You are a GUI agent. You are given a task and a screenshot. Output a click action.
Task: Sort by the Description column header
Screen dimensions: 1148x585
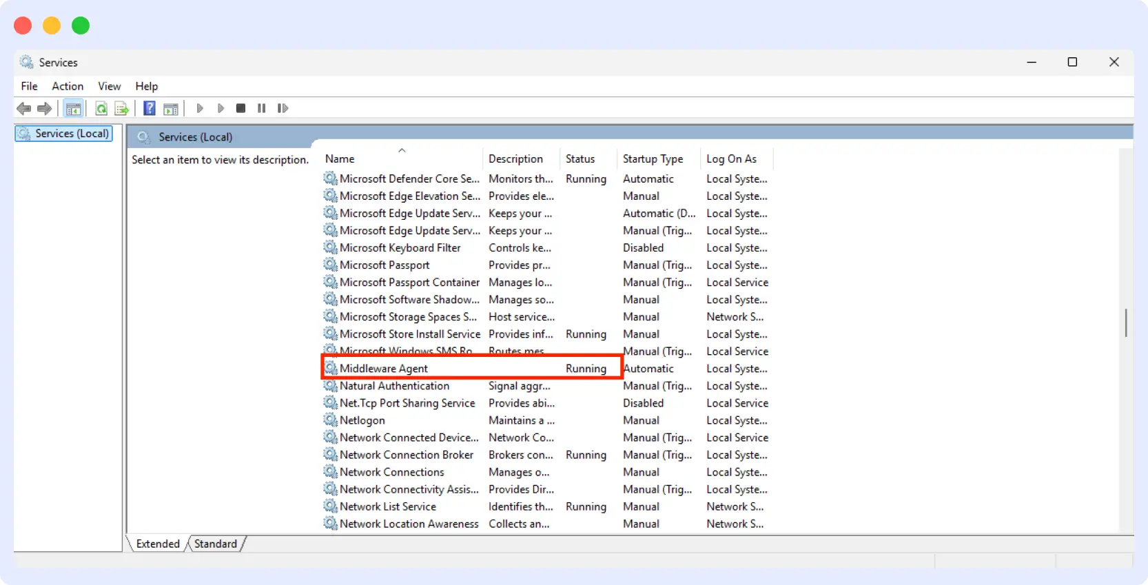pyautogui.click(x=521, y=158)
